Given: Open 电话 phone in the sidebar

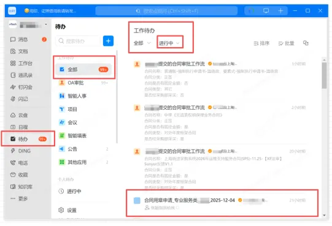Looking at the screenshot, I should pyautogui.click(x=28, y=163).
